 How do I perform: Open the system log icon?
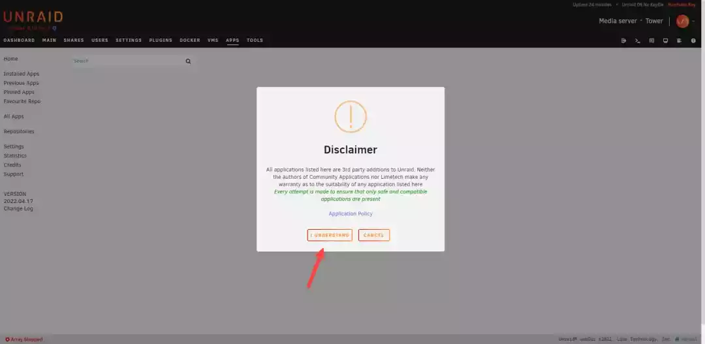coord(679,40)
